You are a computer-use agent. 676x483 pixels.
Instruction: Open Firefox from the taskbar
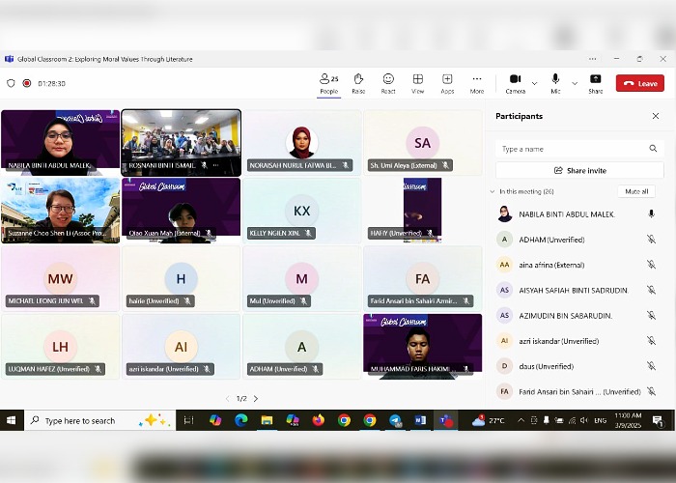319,420
